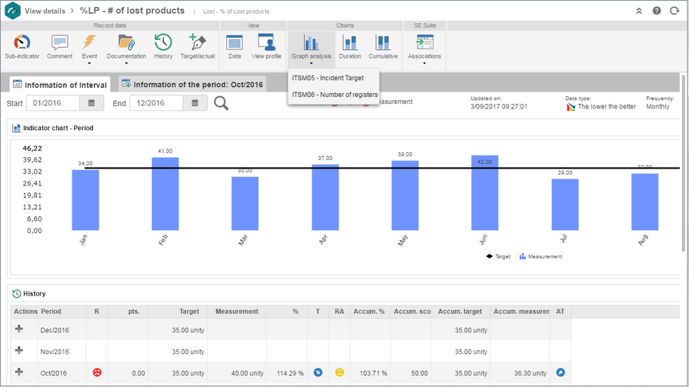View the record History

(163, 47)
